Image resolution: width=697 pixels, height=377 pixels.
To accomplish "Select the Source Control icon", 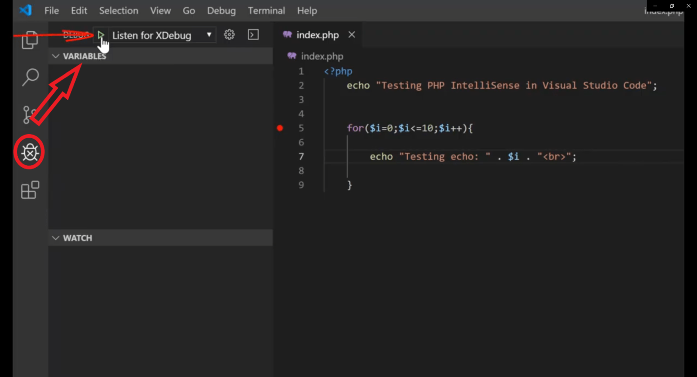I will [x=29, y=115].
